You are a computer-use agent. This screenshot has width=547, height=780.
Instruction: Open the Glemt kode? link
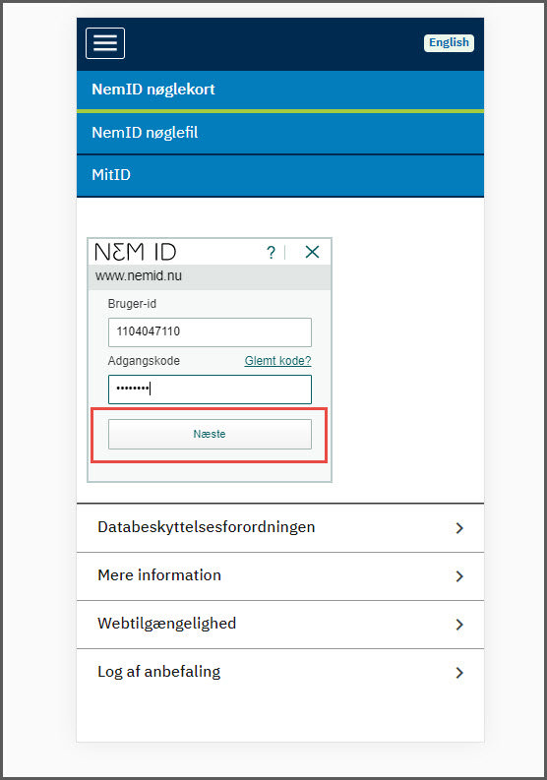coord(277,361)
